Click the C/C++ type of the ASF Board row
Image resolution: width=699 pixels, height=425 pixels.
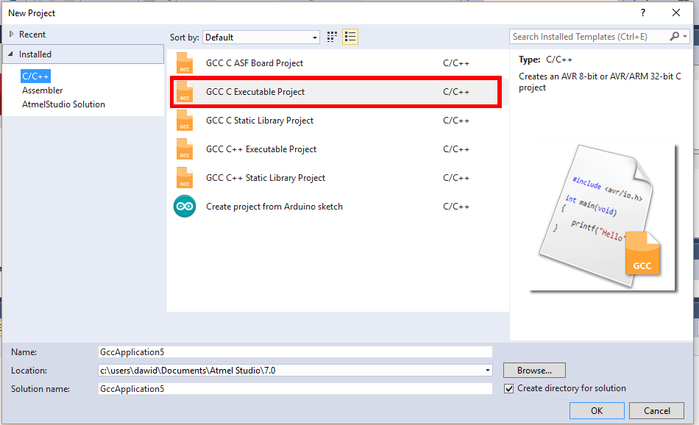click(456, 63)
